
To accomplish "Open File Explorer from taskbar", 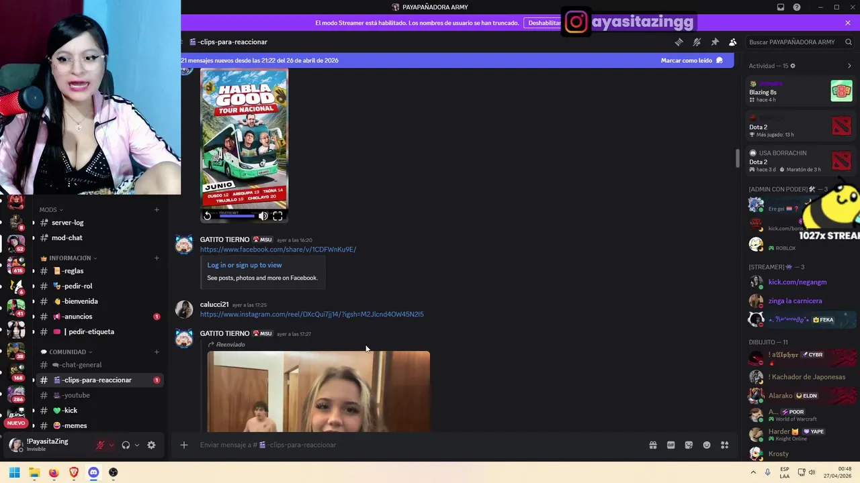I will 34,472.
